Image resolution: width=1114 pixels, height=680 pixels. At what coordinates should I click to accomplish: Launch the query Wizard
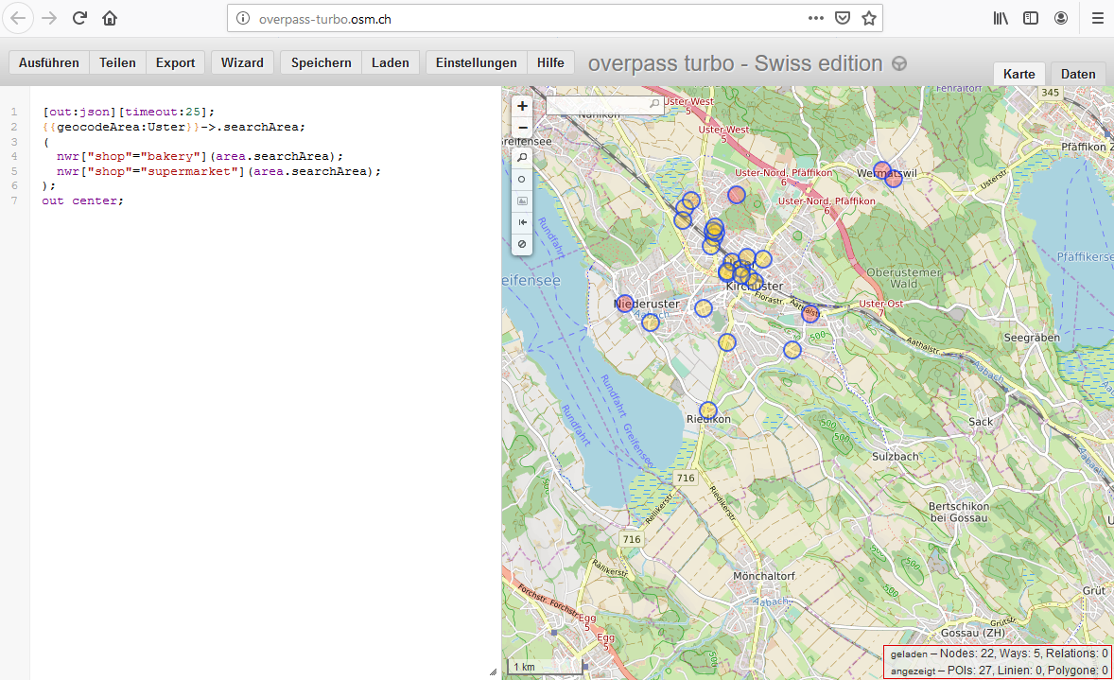[242, 62]
